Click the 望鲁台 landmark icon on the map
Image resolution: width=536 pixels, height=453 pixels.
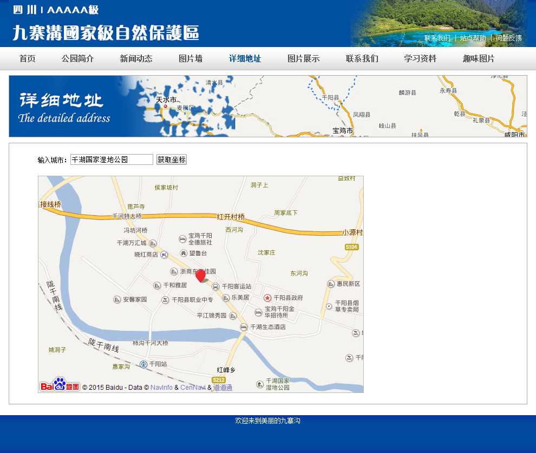[x=184, y=253]
